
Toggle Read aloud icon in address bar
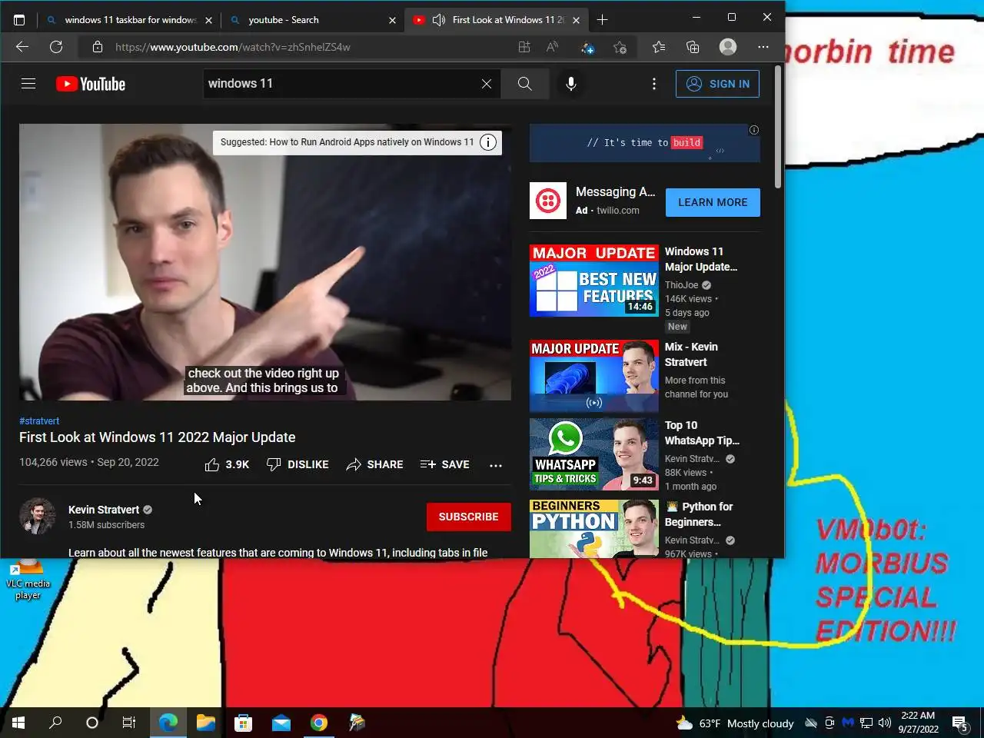(552, 47)
